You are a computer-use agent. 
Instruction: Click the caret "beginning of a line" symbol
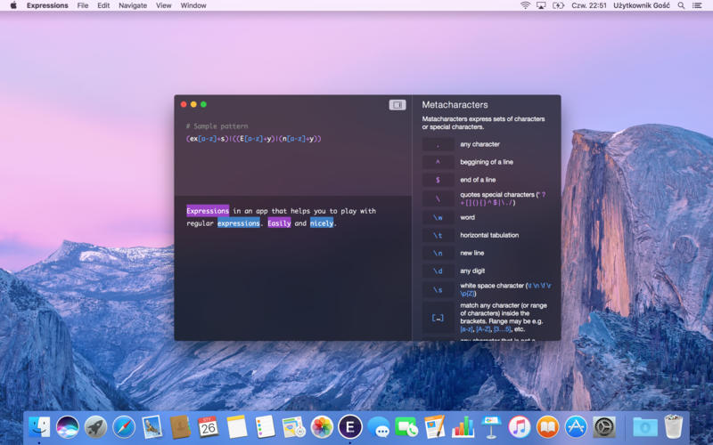click(x=438, y=162)
